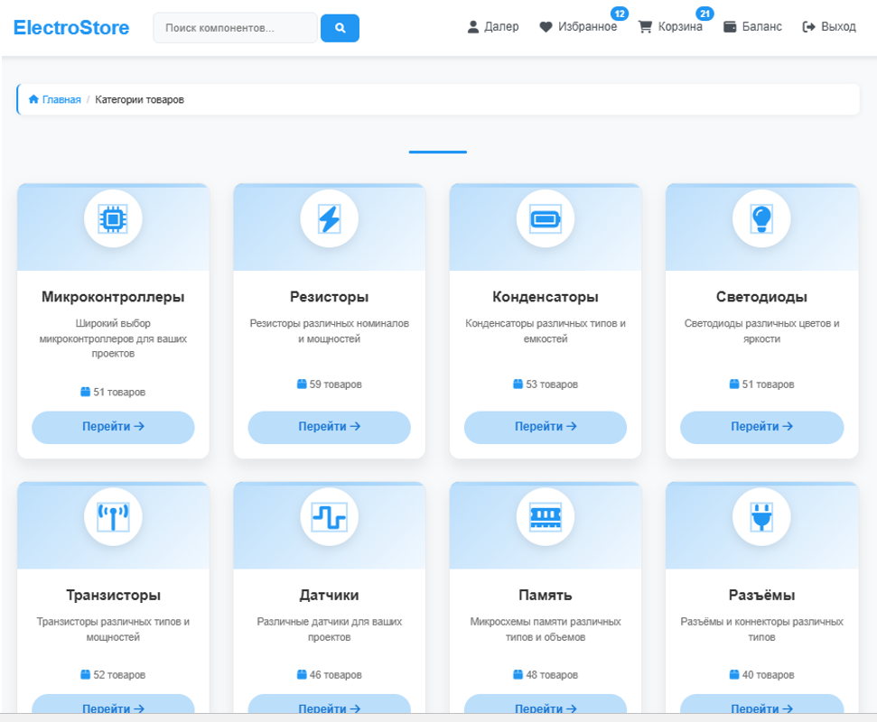Click the user icon beside Далер
This screenshot has height=722, width=877.
[473, 27]
